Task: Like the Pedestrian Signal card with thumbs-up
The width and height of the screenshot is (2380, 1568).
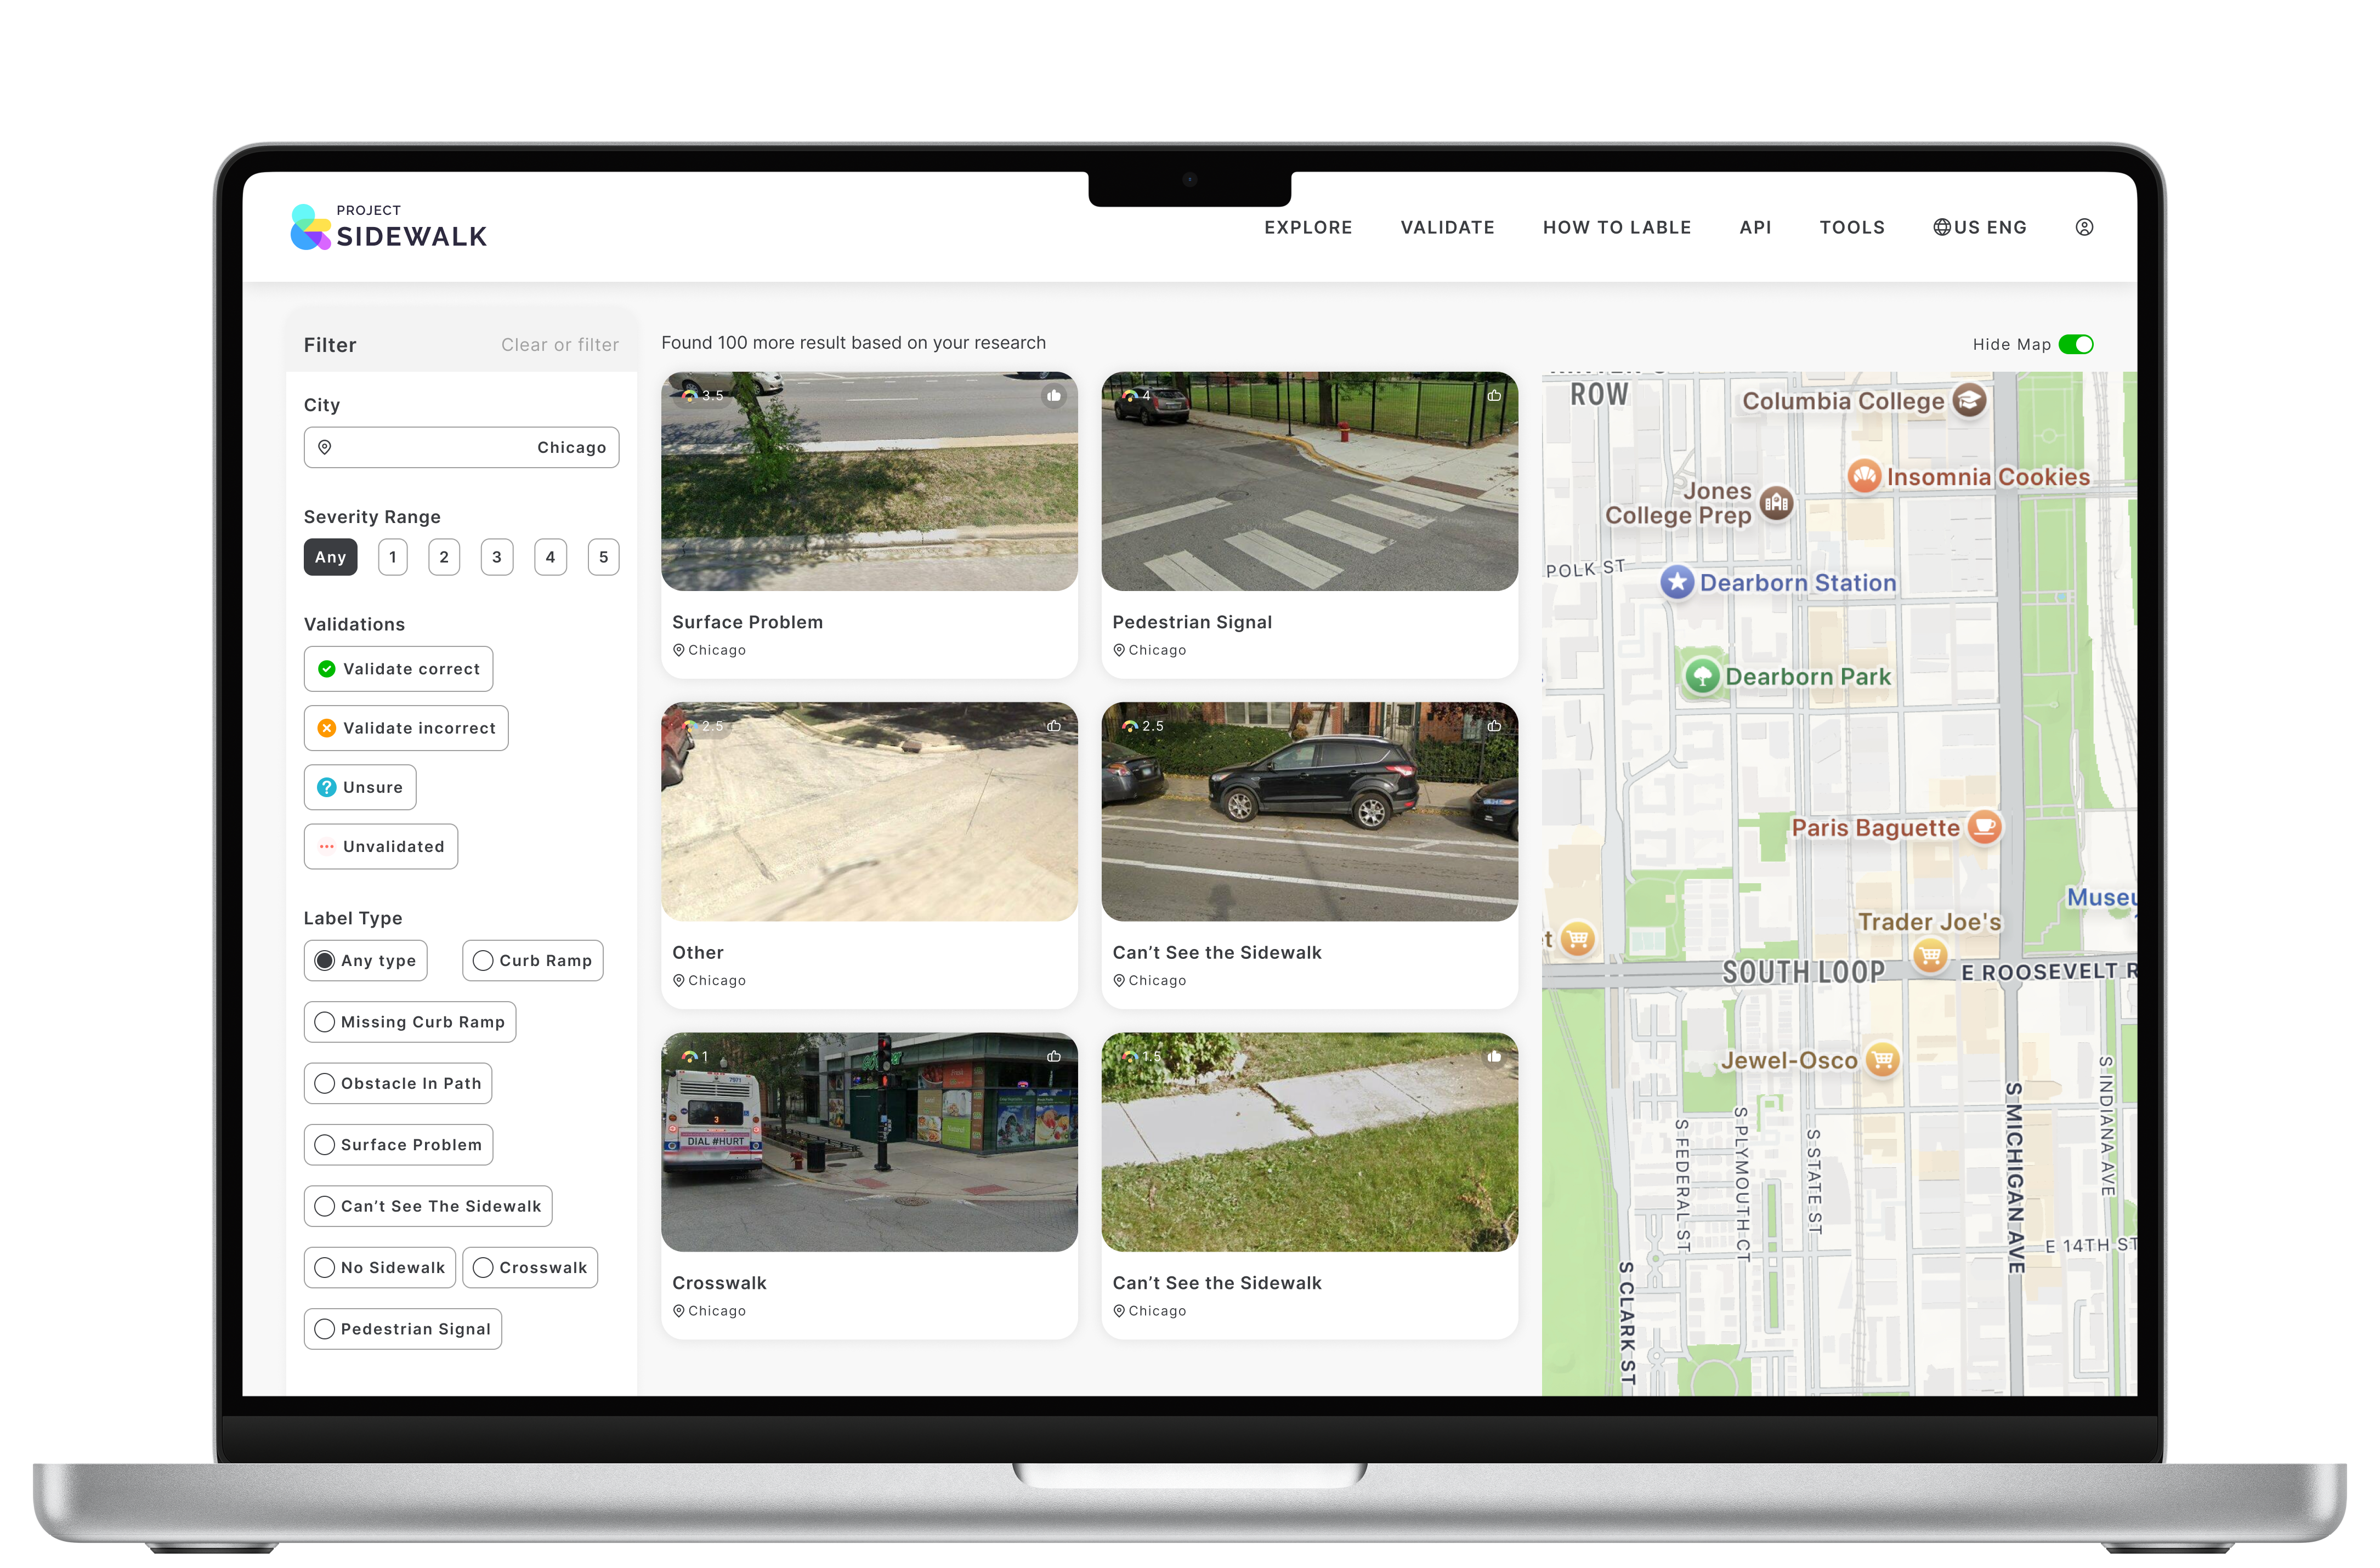Action: click(1493, 396)
